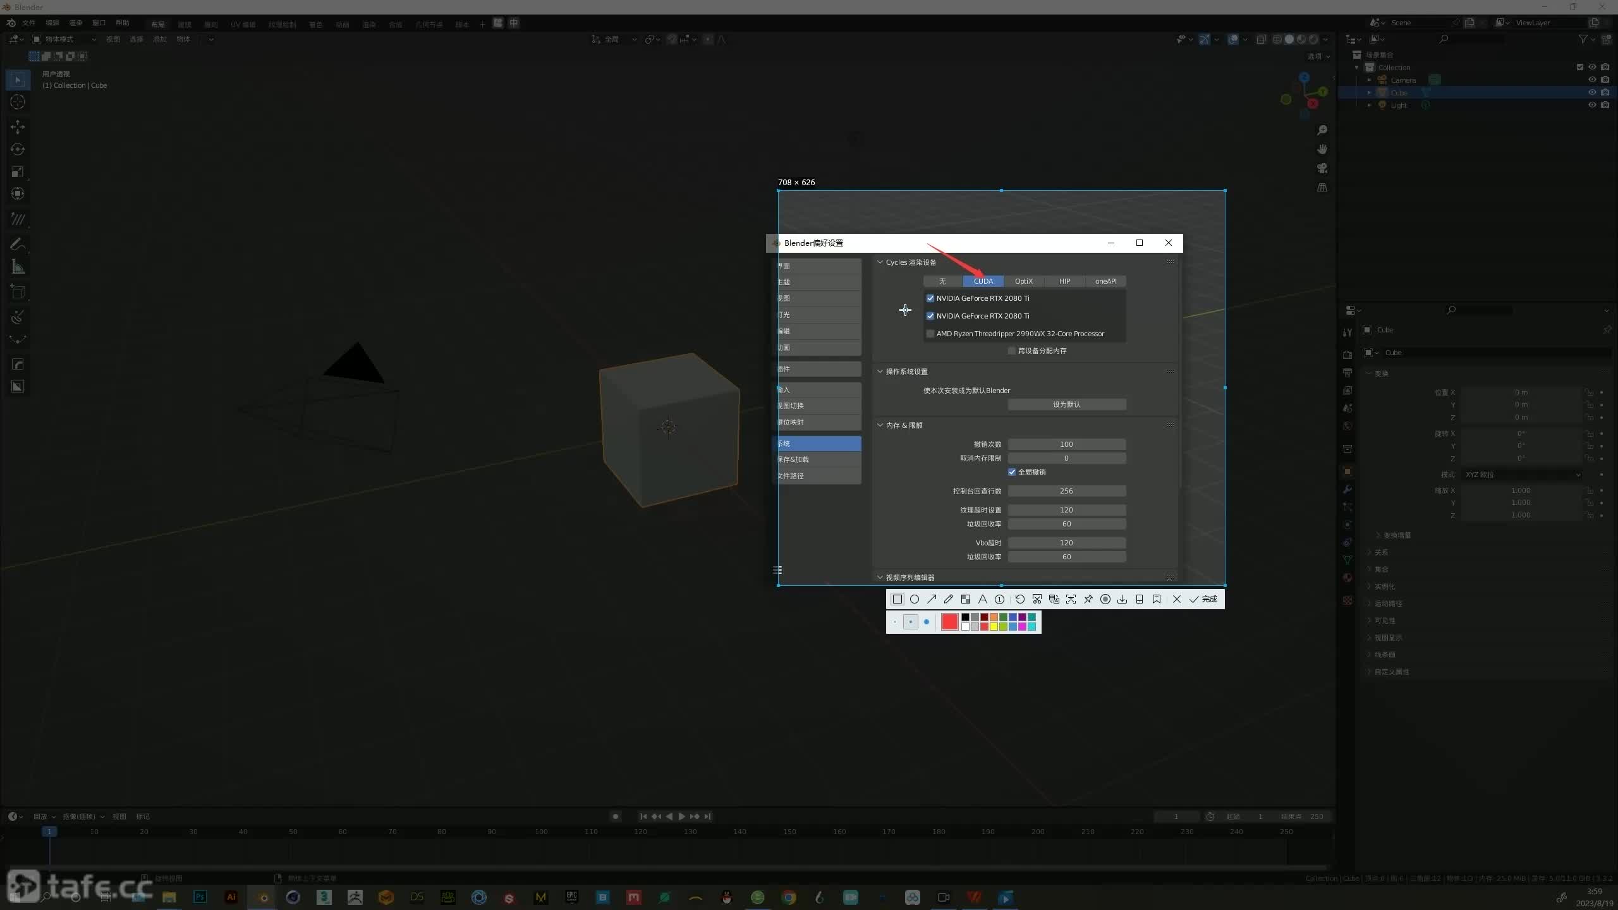
Task: Open the scissors long-screenshot tool
Action: [x=1037, y=599]
